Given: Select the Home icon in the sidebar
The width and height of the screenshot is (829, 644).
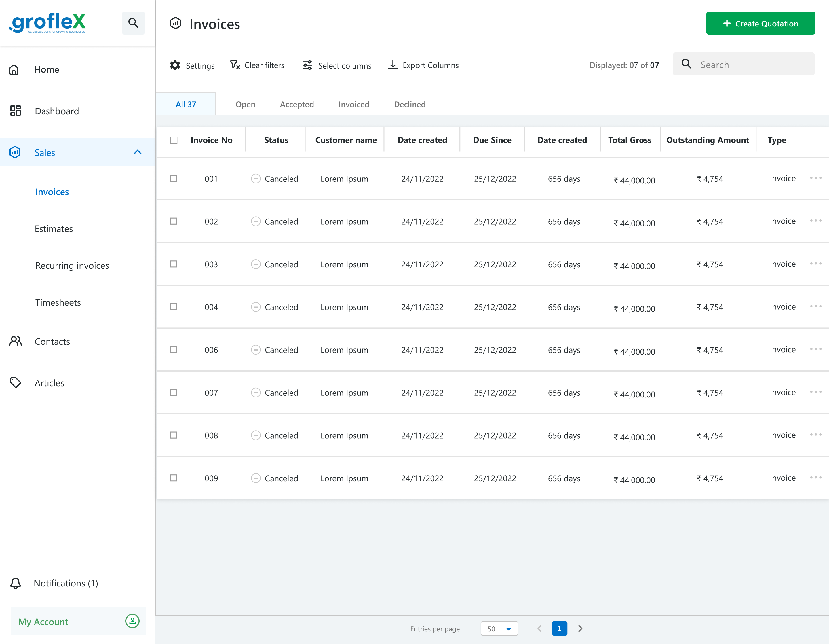Looking at the screenshot, I should click(14, 69).
